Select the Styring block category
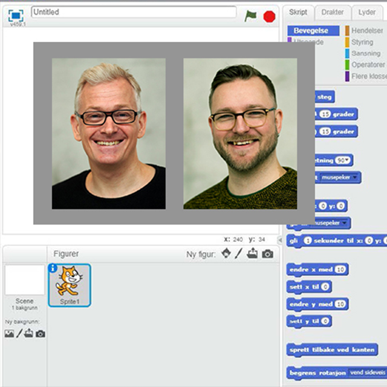This screenshot has height=387, width=387. click(360, 42)
